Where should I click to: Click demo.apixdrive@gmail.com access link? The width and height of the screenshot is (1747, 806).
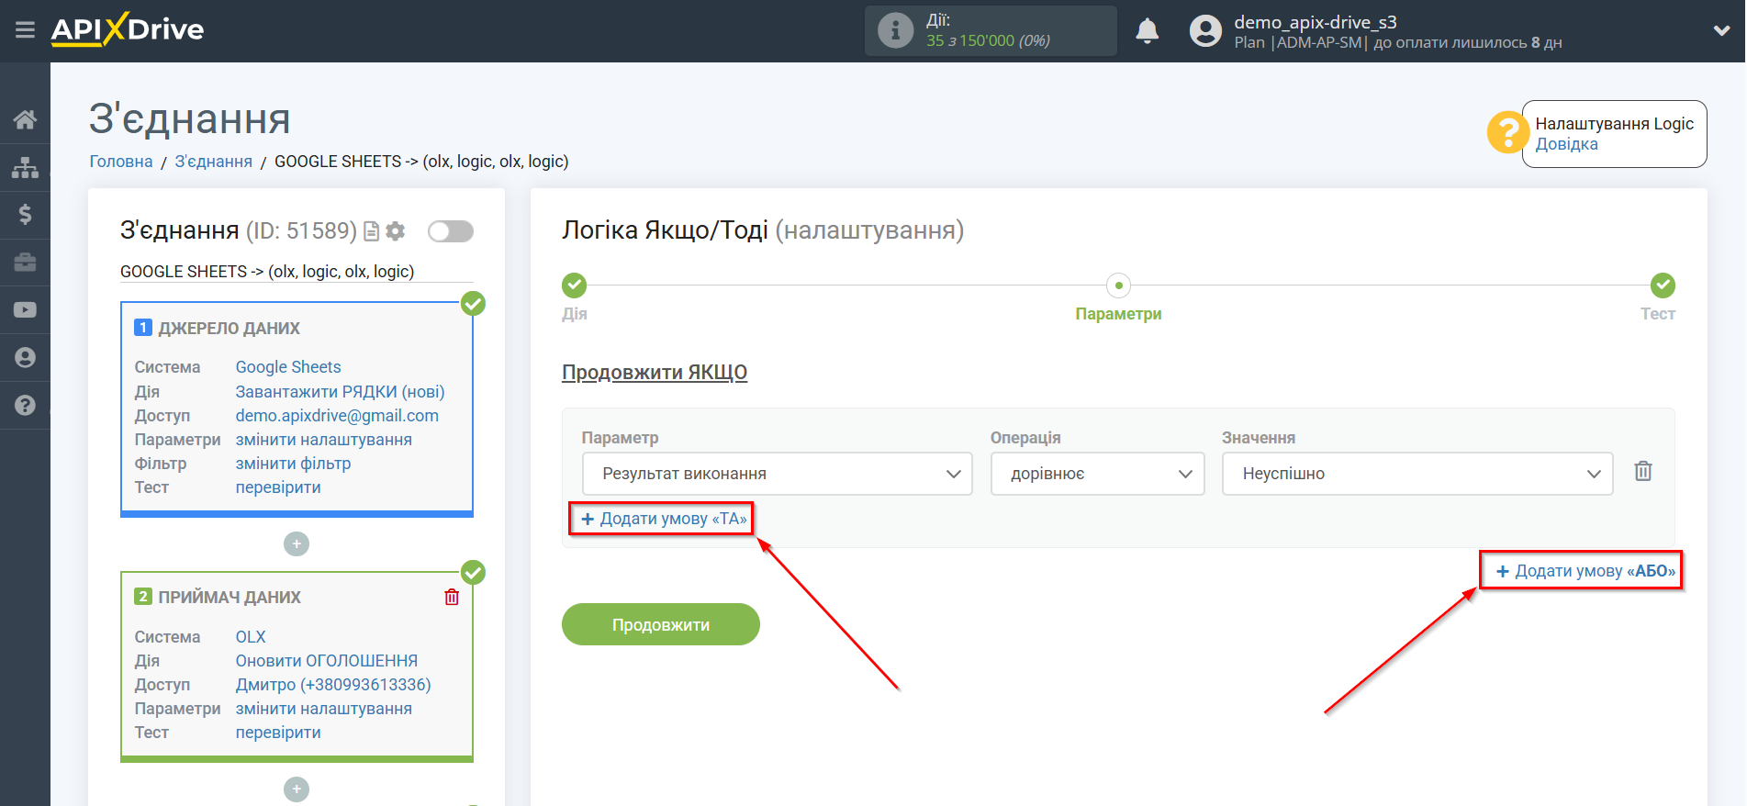[337, 416]
